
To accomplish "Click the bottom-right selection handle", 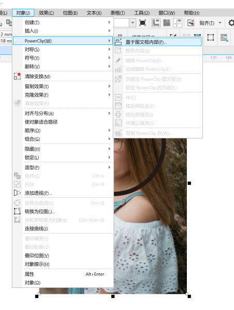I will [x=189, y=297].
